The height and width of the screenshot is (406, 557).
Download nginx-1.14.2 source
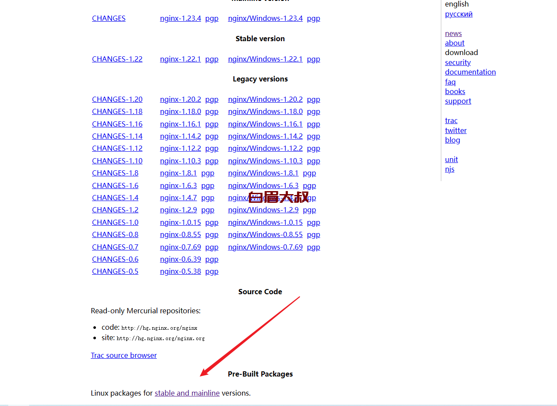click(x=180, y=136)
